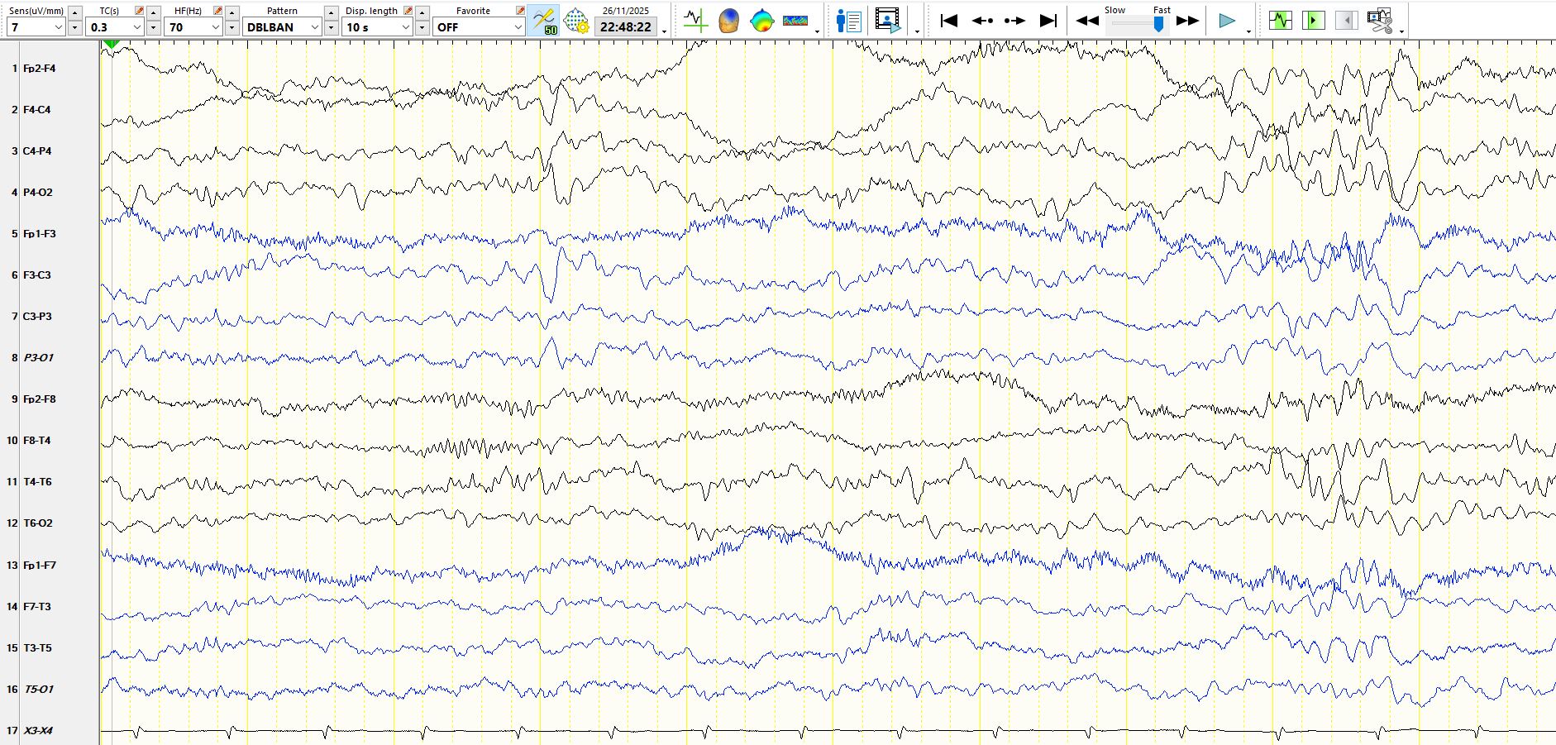The height and width of the screenshot is (745, 1556).
Task: Open the spectrogram density array view
Action: click(x=795, y=20)
